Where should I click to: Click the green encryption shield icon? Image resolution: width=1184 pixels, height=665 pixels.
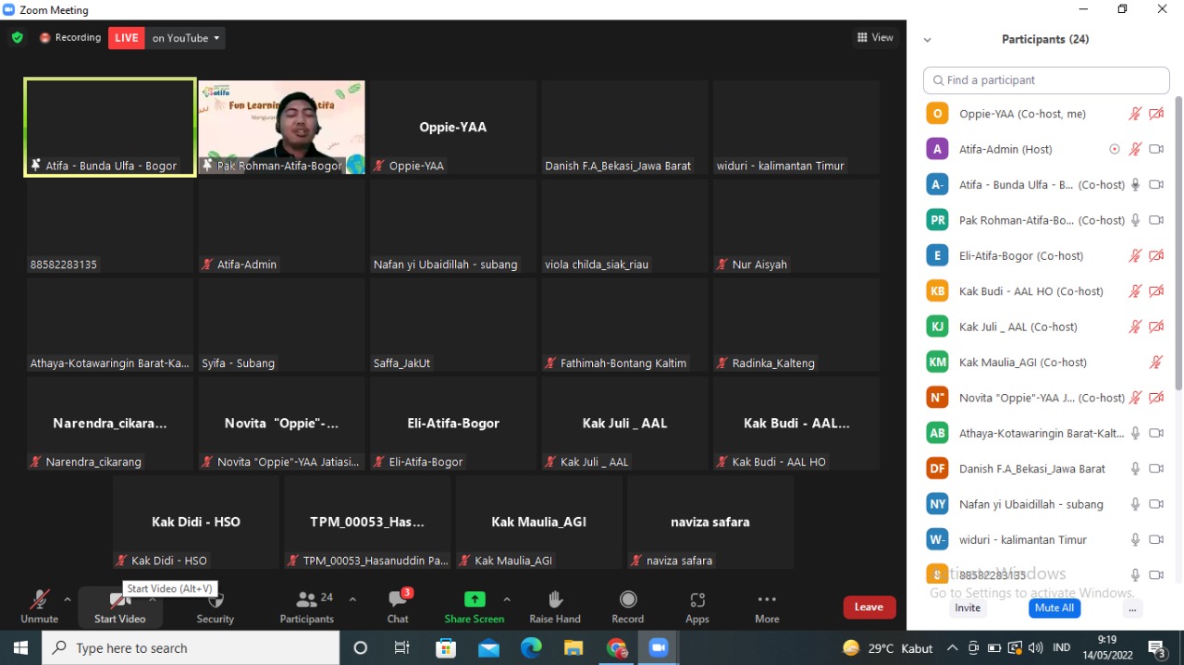(x=18, y=38)
